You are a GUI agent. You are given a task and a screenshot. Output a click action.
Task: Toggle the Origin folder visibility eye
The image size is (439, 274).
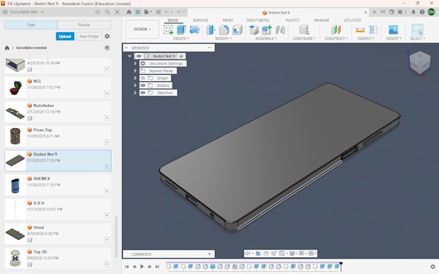click(143, 78)
